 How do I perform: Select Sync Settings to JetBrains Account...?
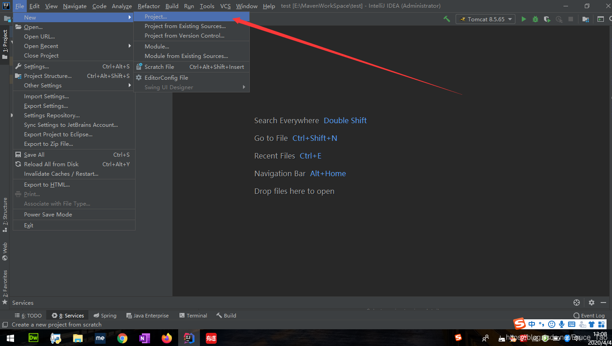(73, 125)
